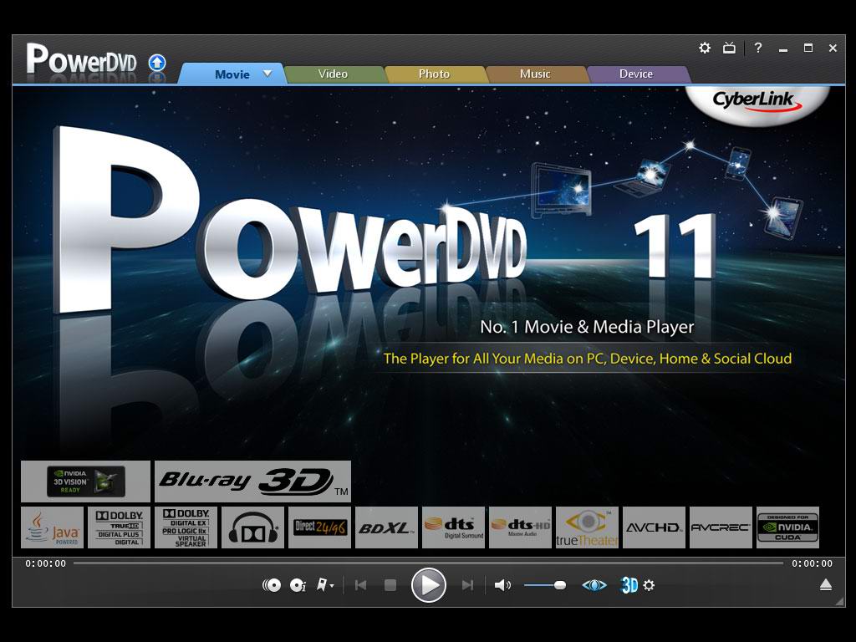Switch to the Video tab
Image resolution: width=856 pixels, height=642 pixels.
(x=333, y=74)
